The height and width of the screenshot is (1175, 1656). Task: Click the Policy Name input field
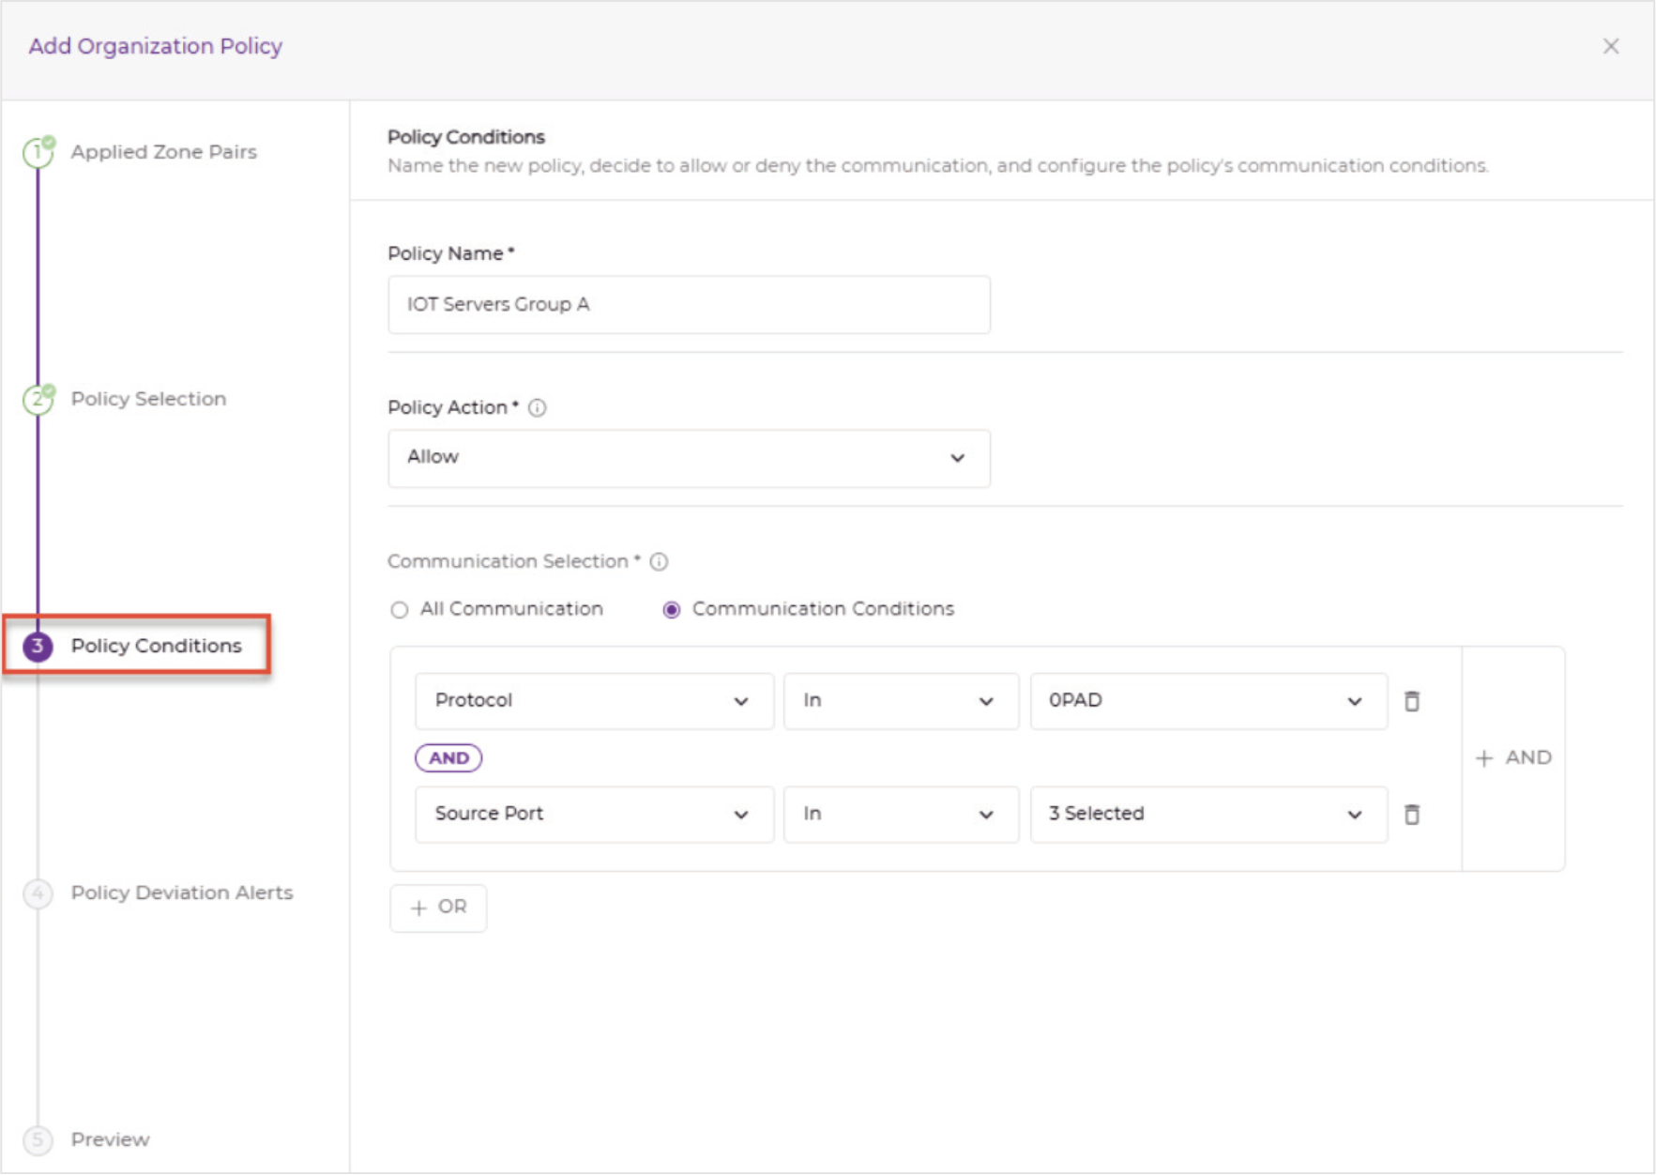689,304
